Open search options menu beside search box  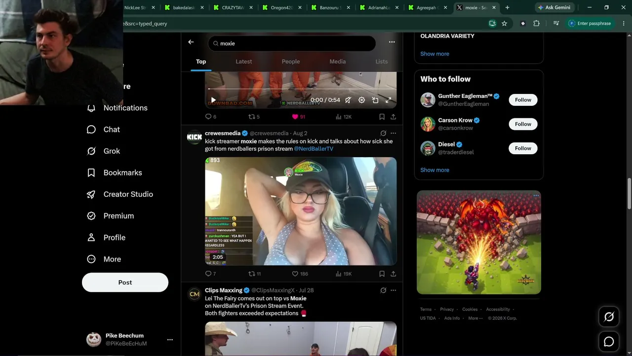tap(392, 42)
